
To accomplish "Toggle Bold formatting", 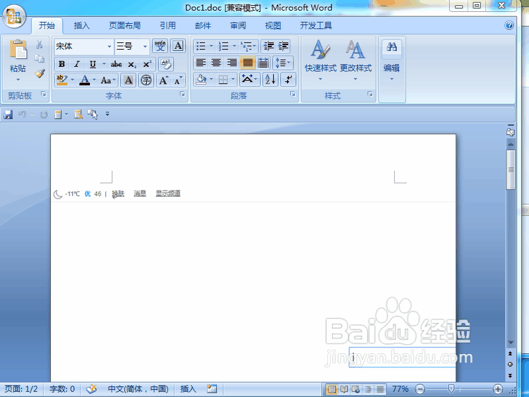I will point(61,64).
